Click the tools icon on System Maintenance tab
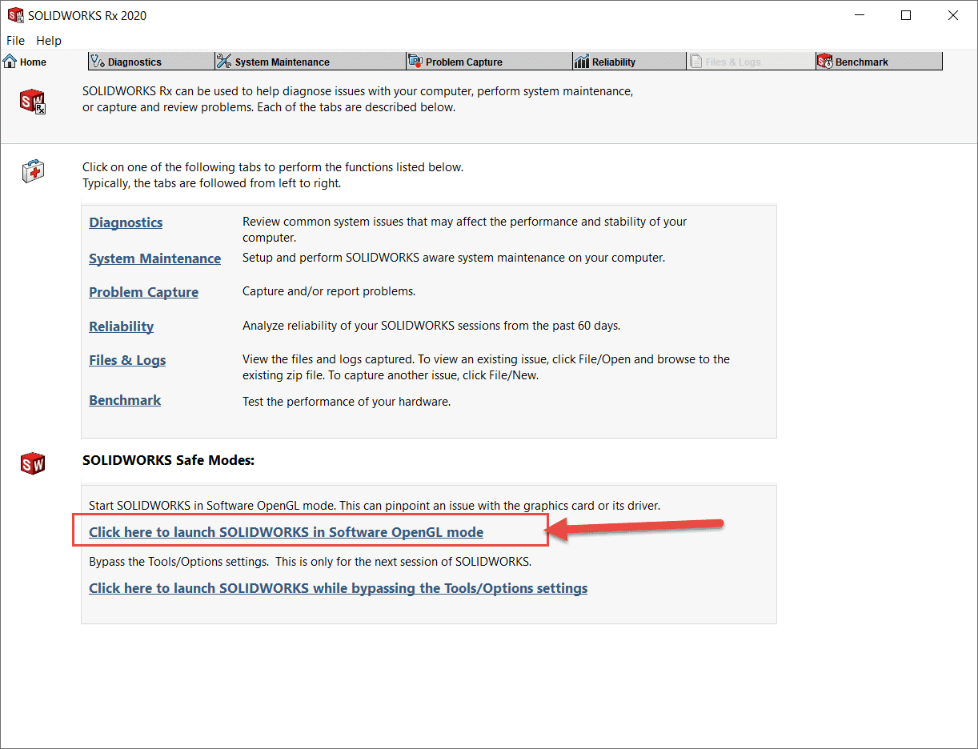 coord(224,62)
